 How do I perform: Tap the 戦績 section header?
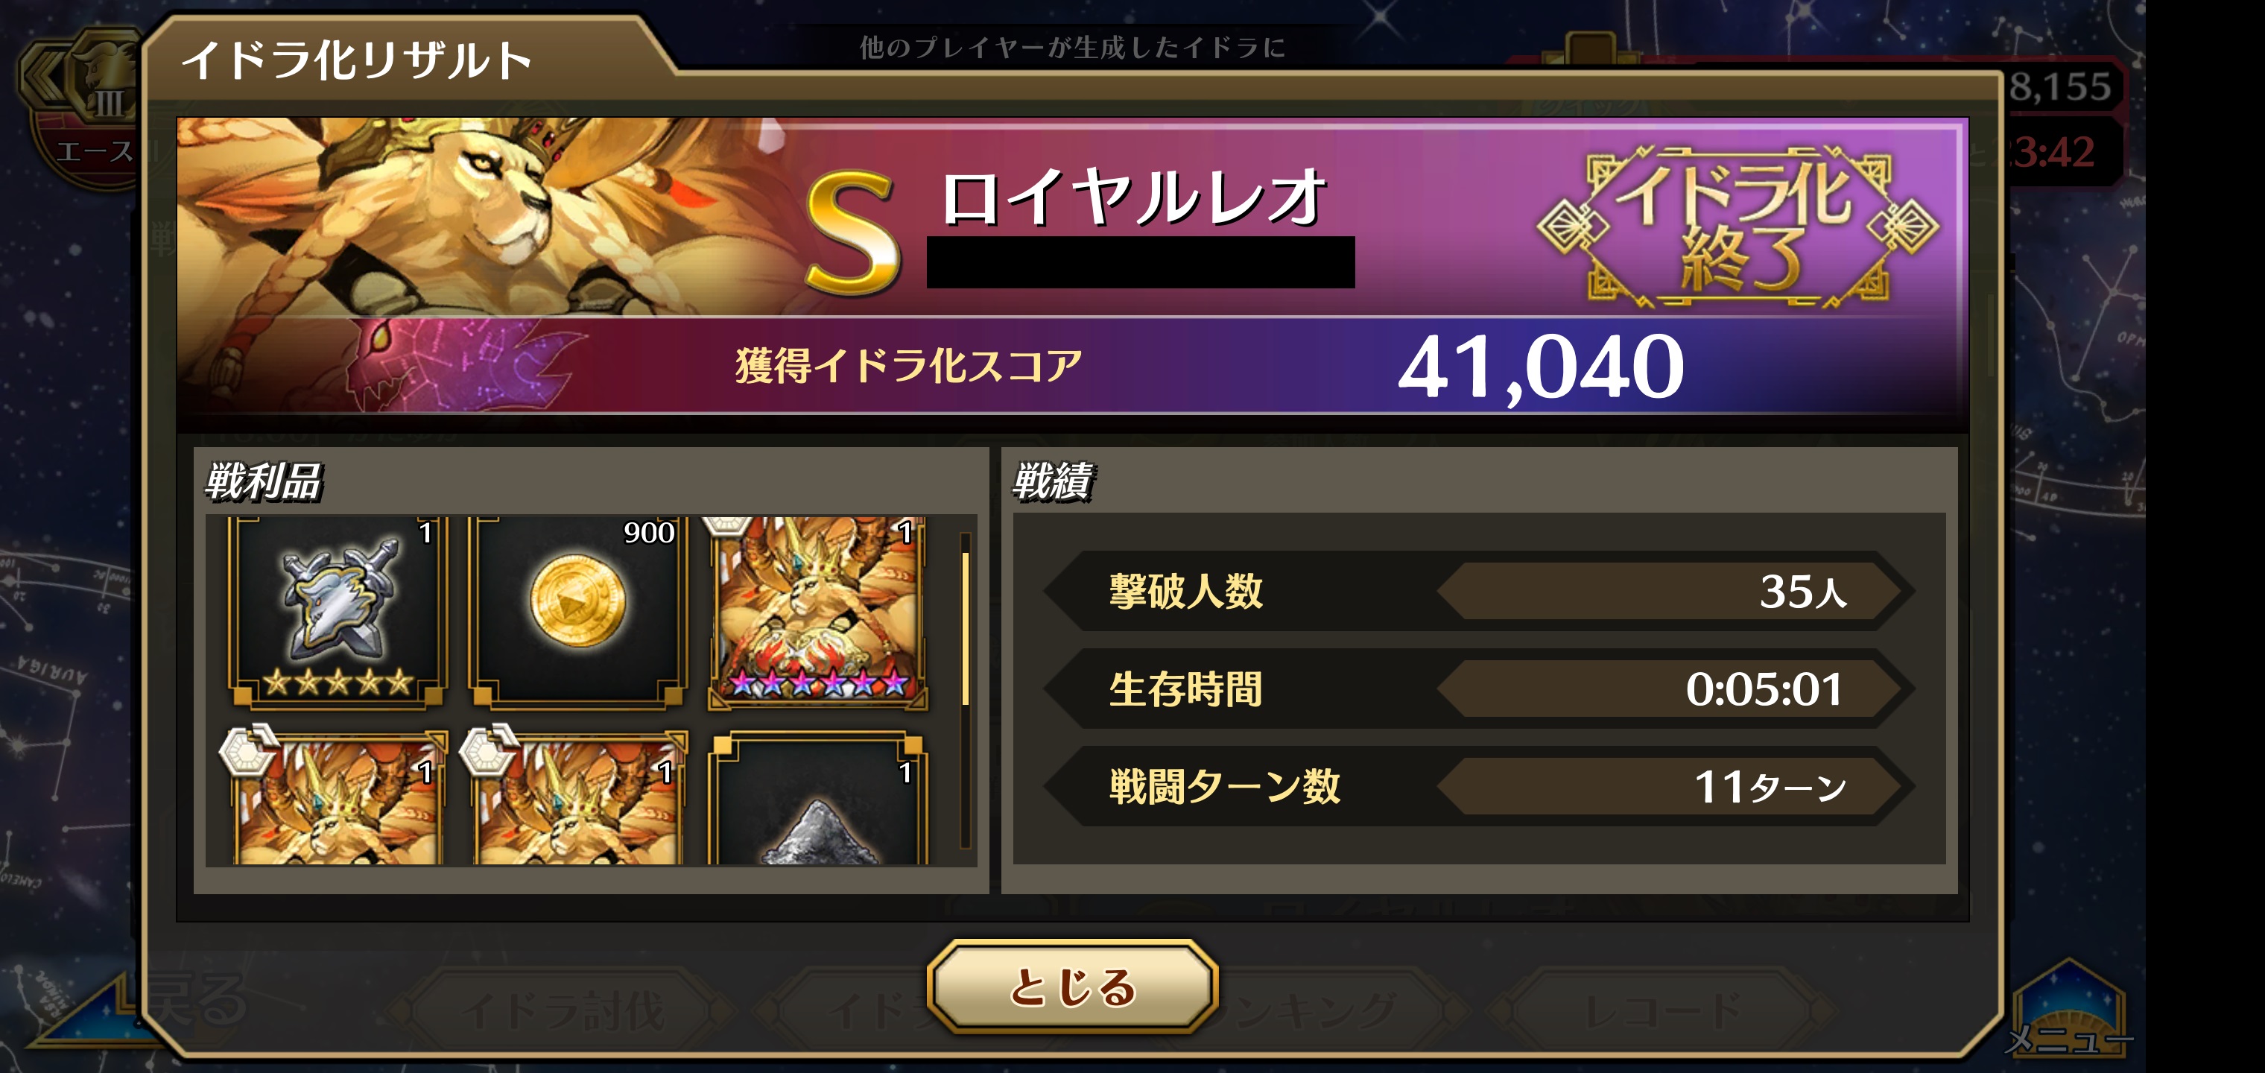1053,482
